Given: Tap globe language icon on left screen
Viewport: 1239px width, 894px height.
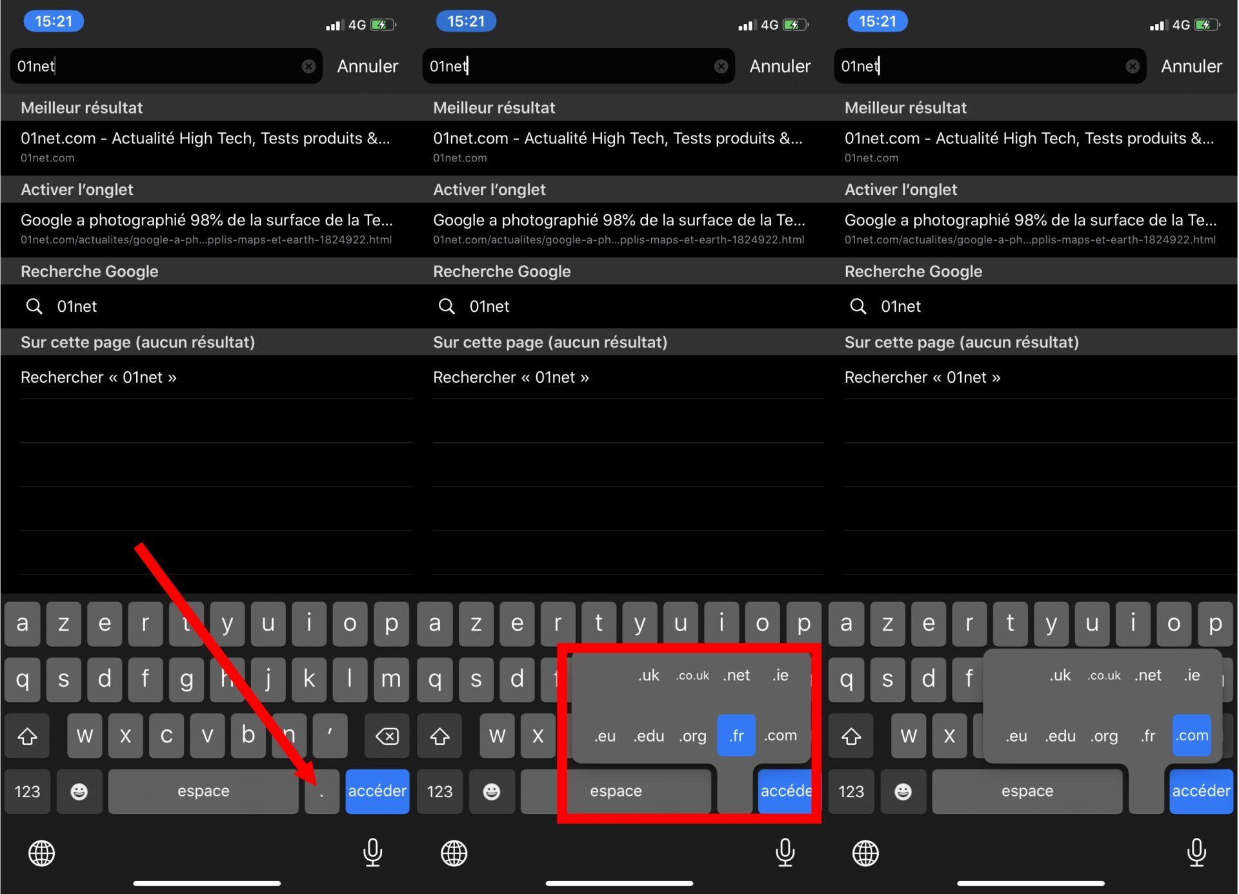Looking at the screenshot, I should pos(41,853).
